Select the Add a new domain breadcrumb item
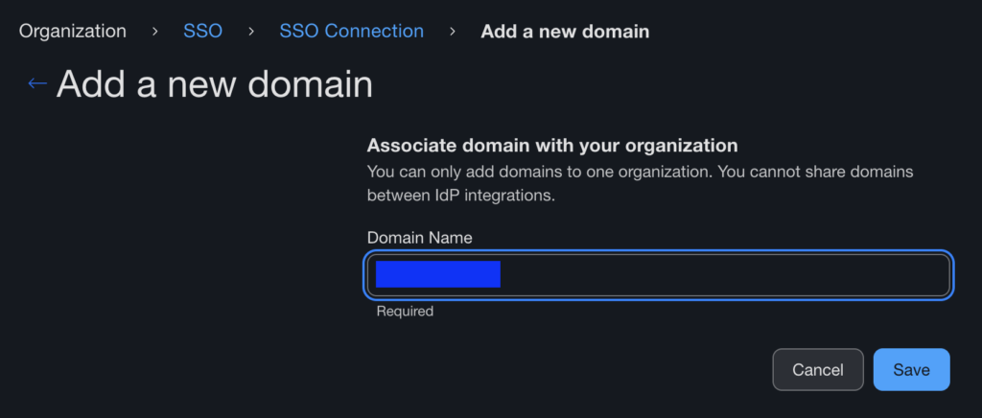The width and height of the screenshot is (982, 418). [x=564, y=32]
